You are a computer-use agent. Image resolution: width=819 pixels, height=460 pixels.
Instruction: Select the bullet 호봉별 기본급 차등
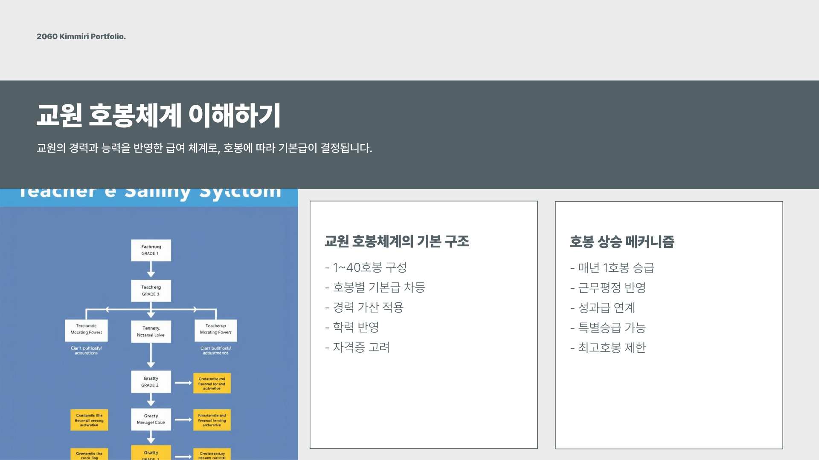(375, 287)
